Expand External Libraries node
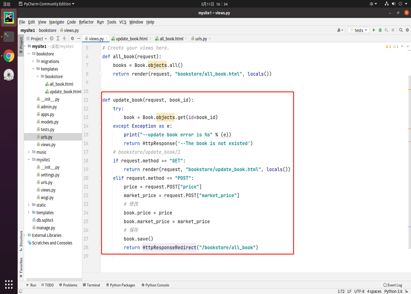The image size is (411, 294). coord(25,235)
